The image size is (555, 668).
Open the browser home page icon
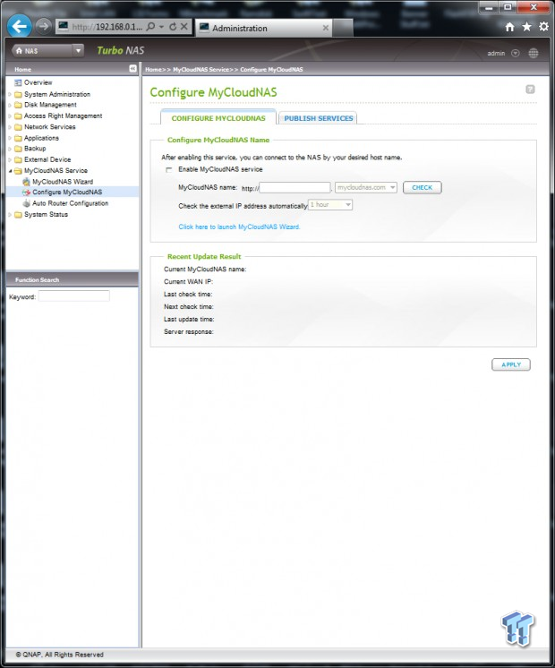tap(509, 27)
